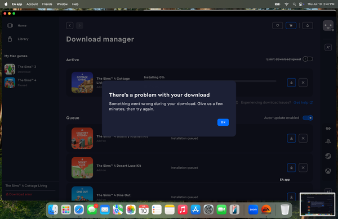Remove Country Kitchen Kit from queue
This screenshot has height=219, width=338.
coord(303,138)
